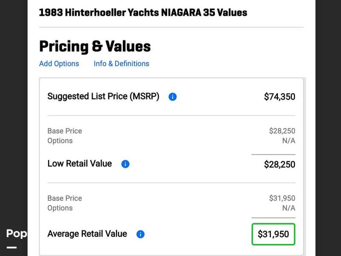Click the Average Retail Value label
The height and width of the screenshot is (256, 341).
[87, 234]
